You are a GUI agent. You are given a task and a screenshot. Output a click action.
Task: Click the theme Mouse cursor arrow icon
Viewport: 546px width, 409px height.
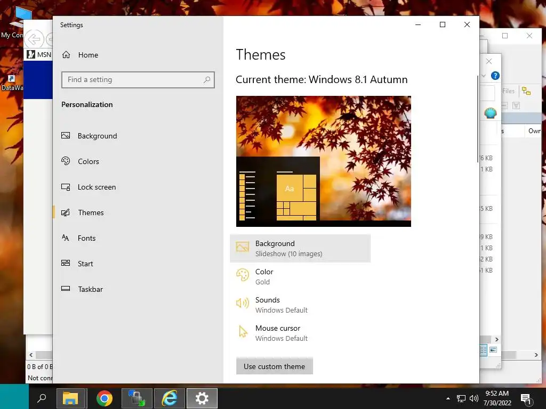pyautogui.click(x=243, y=331)
